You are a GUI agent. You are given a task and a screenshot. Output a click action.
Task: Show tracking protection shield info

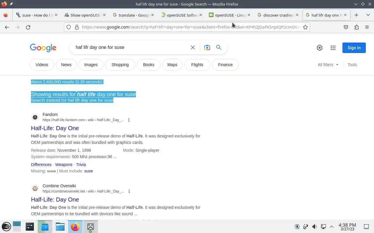tap(69, 27)
